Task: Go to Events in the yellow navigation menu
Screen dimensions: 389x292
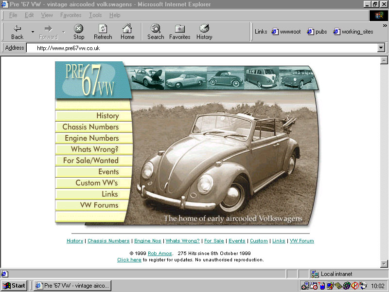Action: coord(108,172)
